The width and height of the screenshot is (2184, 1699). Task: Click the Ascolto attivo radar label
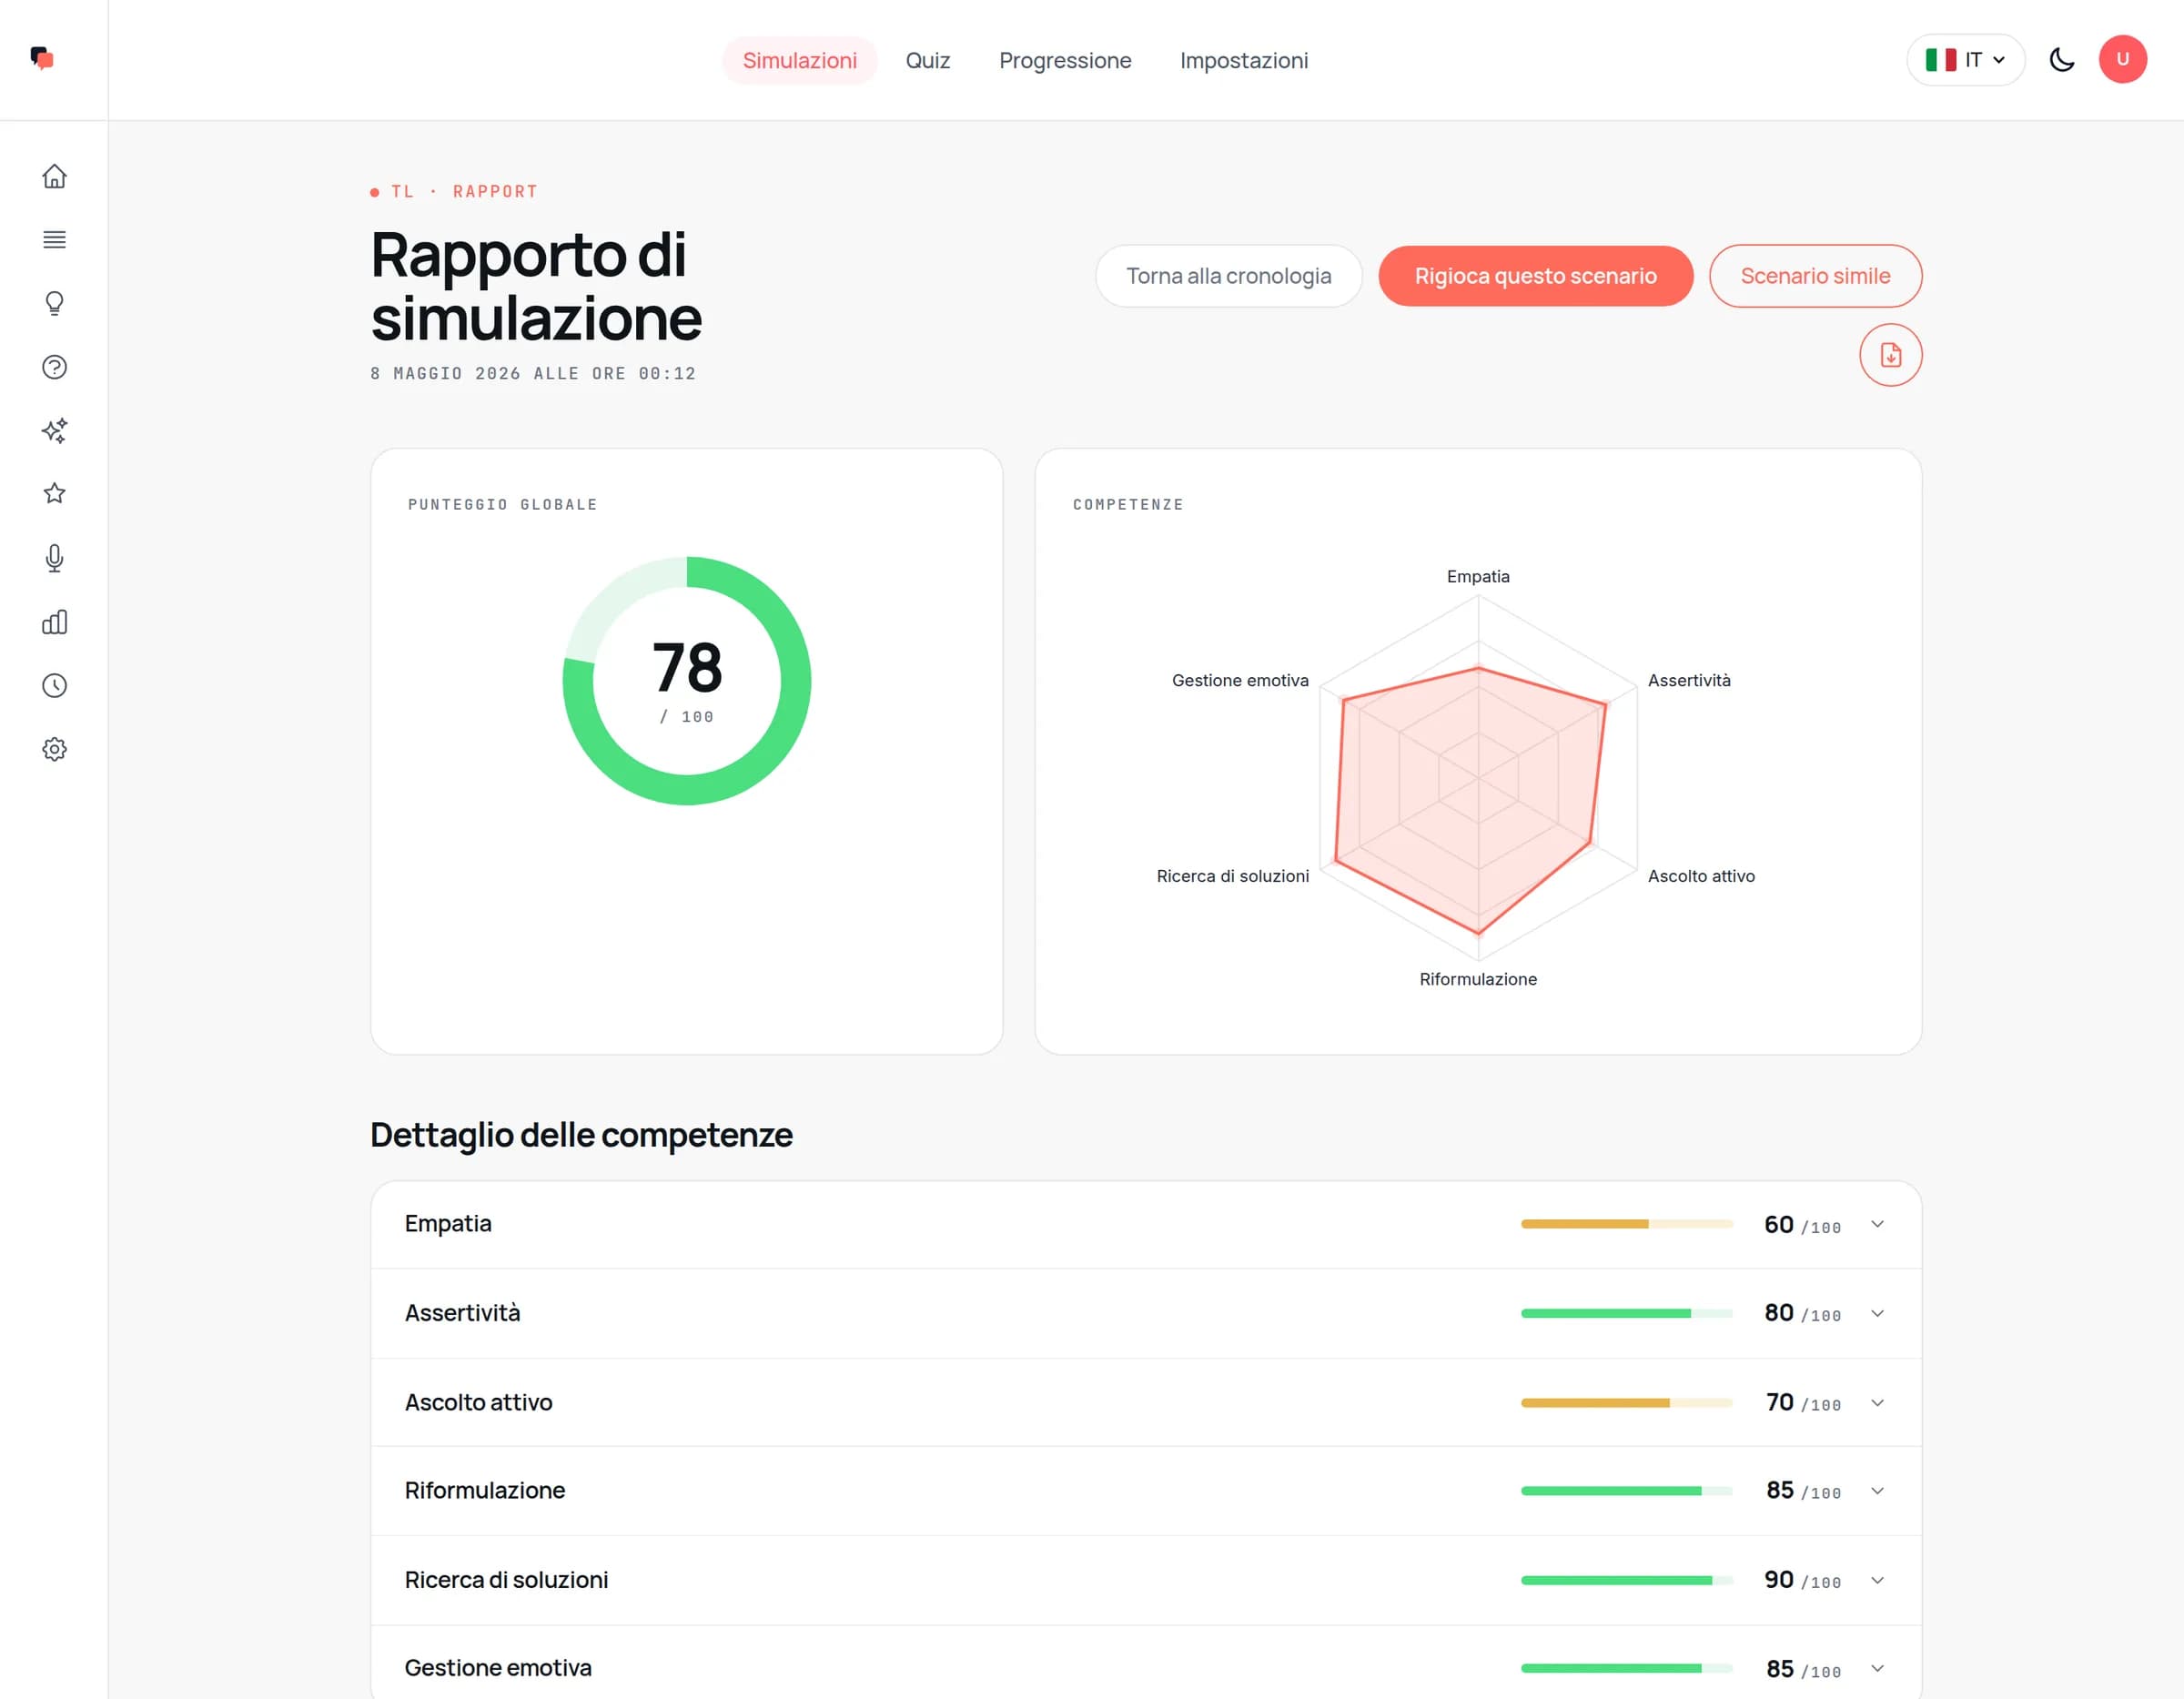click(1701, 876)
